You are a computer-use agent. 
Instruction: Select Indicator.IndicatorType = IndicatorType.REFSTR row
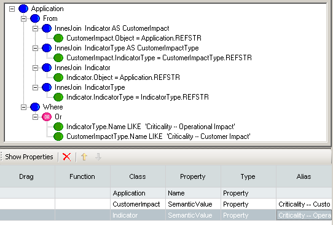tap(138, 97)
